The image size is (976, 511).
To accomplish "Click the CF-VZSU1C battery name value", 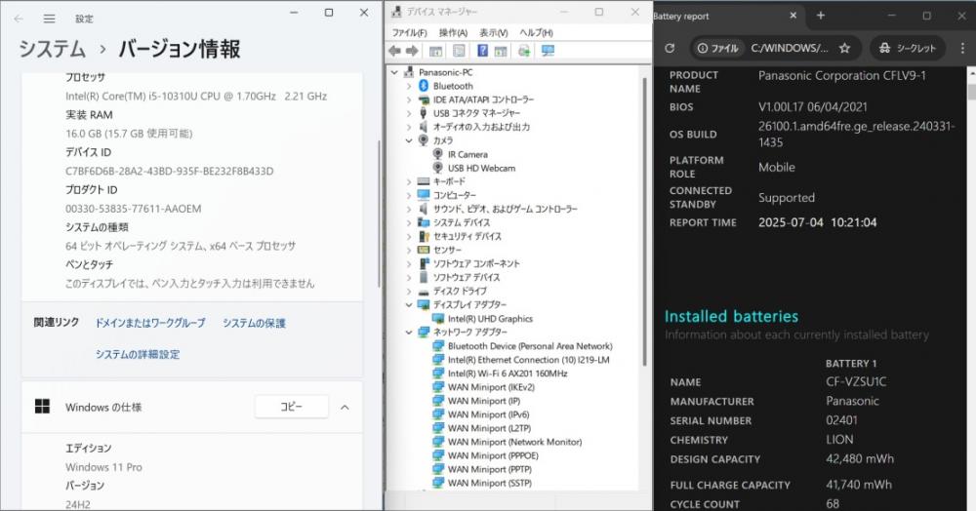I will (x=856, y=381).
